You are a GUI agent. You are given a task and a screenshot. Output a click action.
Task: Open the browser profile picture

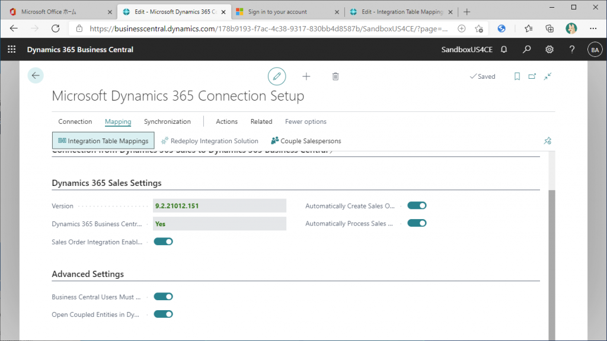point(571,28)
